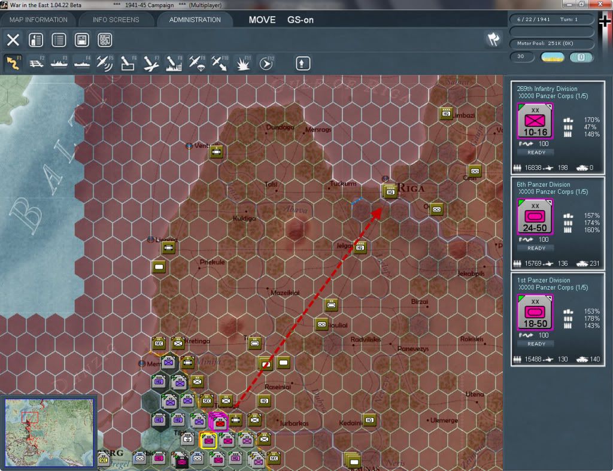The image size is (613, 471).
Task: Click the German cross side emblem
Action: (605, 21)
